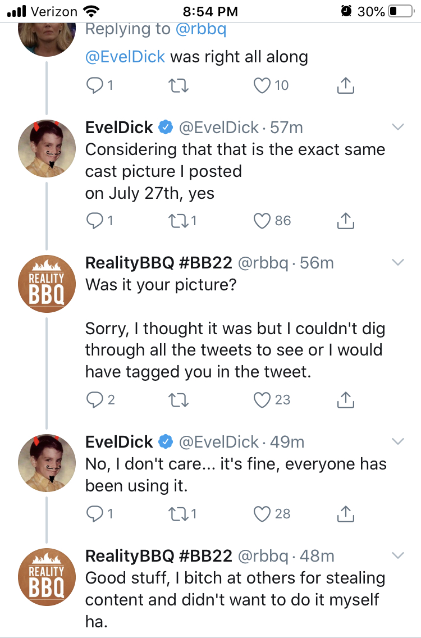Image resolution: width=421 pixels, height=638 pixels.
Task: Retweet RealityBBQ's 56m tweet
Action: tap(178, 400)
